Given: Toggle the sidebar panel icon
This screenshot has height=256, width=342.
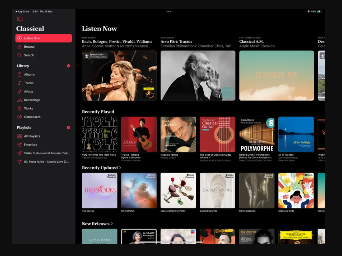Looking at the screenshot, I should click(20, 19).
